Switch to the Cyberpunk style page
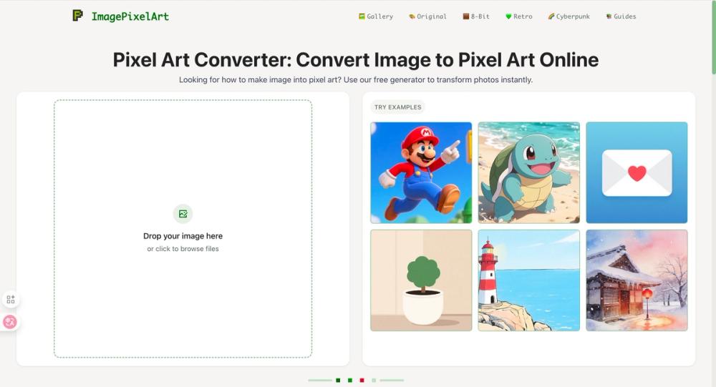Viewport: 716px width, 387px height. 569,16
